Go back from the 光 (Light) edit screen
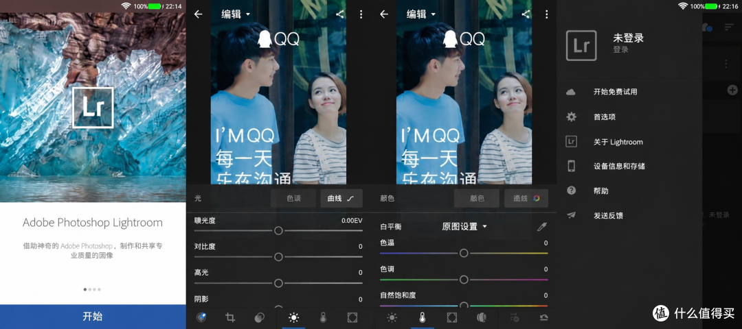 click(x=199, y=14)
